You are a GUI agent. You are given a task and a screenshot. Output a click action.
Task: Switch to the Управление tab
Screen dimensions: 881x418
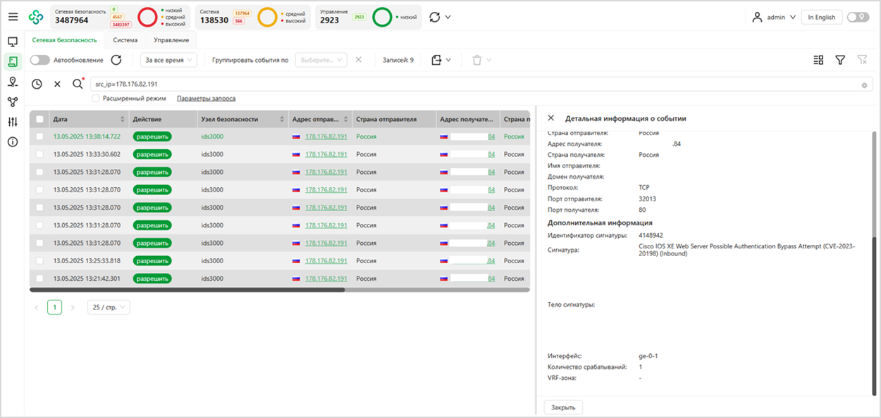coord(171,40)
